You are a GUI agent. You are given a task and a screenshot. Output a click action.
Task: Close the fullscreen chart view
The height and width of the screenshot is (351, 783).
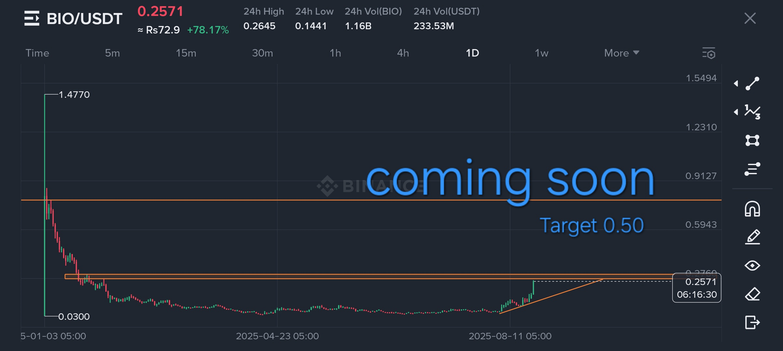point(750,18)
